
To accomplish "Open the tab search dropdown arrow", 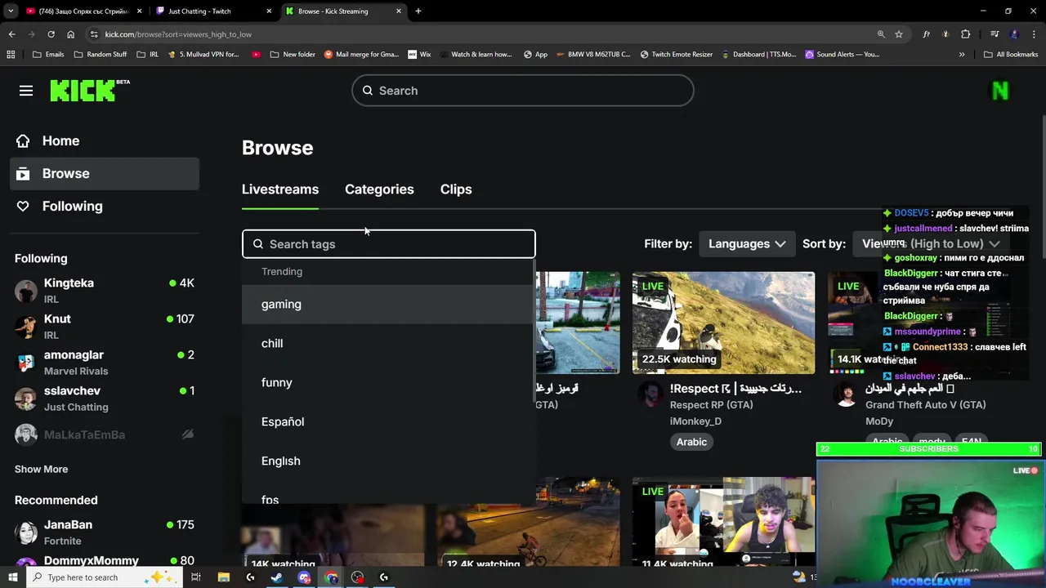I will point(11,11).
